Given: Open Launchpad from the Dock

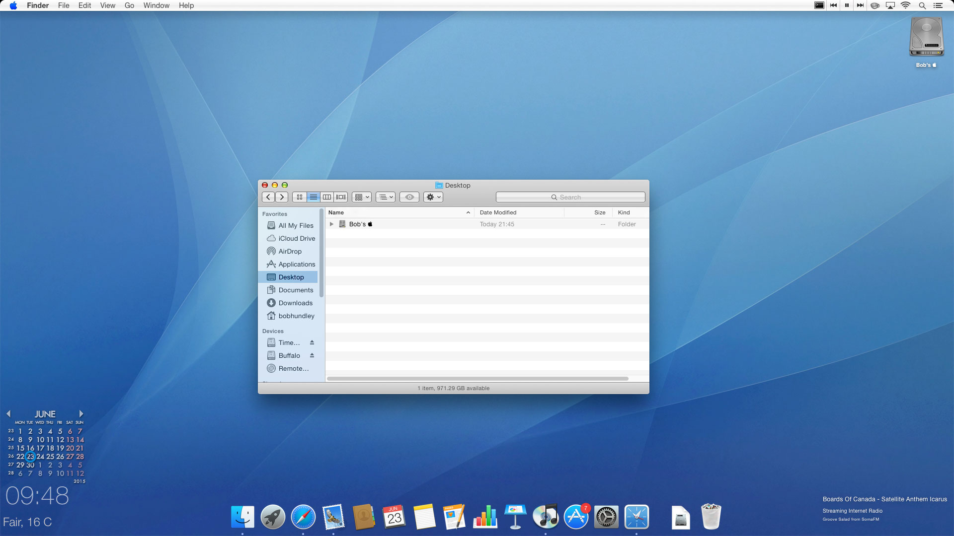Looking at the screenshot, I should (273, 517).
